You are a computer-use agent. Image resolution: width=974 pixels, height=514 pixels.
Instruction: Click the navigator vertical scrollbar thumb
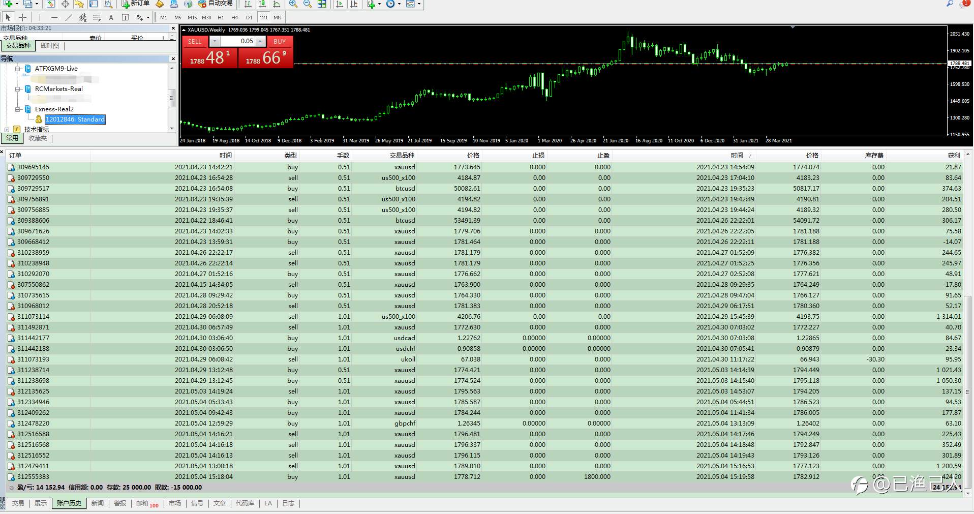(x=172, y=98)
